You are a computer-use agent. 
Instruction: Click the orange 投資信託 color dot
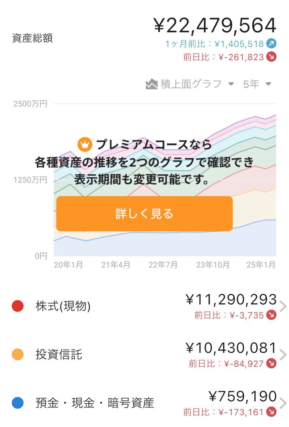coord(18,355)
